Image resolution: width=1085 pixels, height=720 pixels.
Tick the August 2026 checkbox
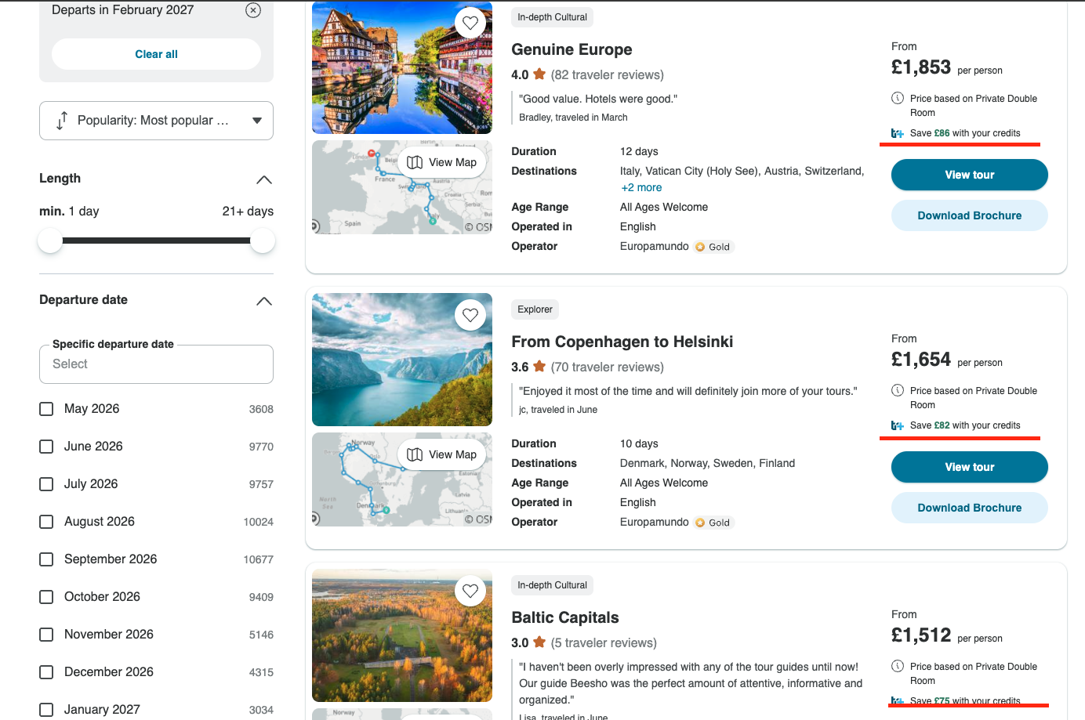(46, 522)
